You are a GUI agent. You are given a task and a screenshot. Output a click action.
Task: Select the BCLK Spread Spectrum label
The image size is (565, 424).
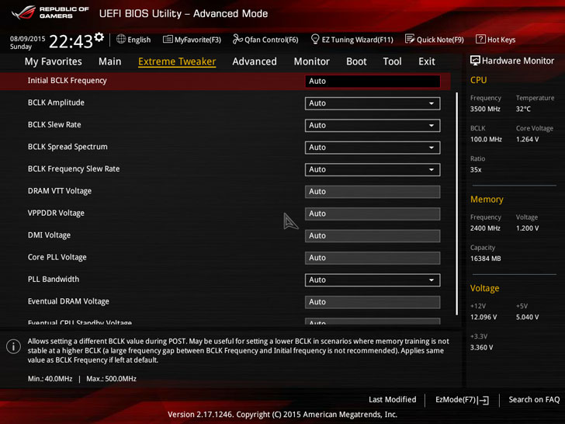[x=68, y=147]
